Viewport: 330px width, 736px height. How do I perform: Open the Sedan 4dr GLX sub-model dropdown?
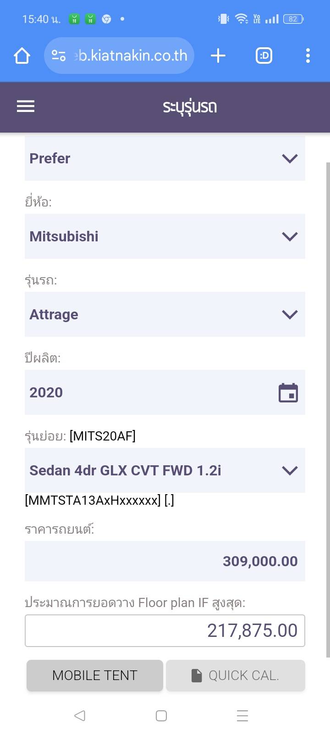(x=165, y=470)
